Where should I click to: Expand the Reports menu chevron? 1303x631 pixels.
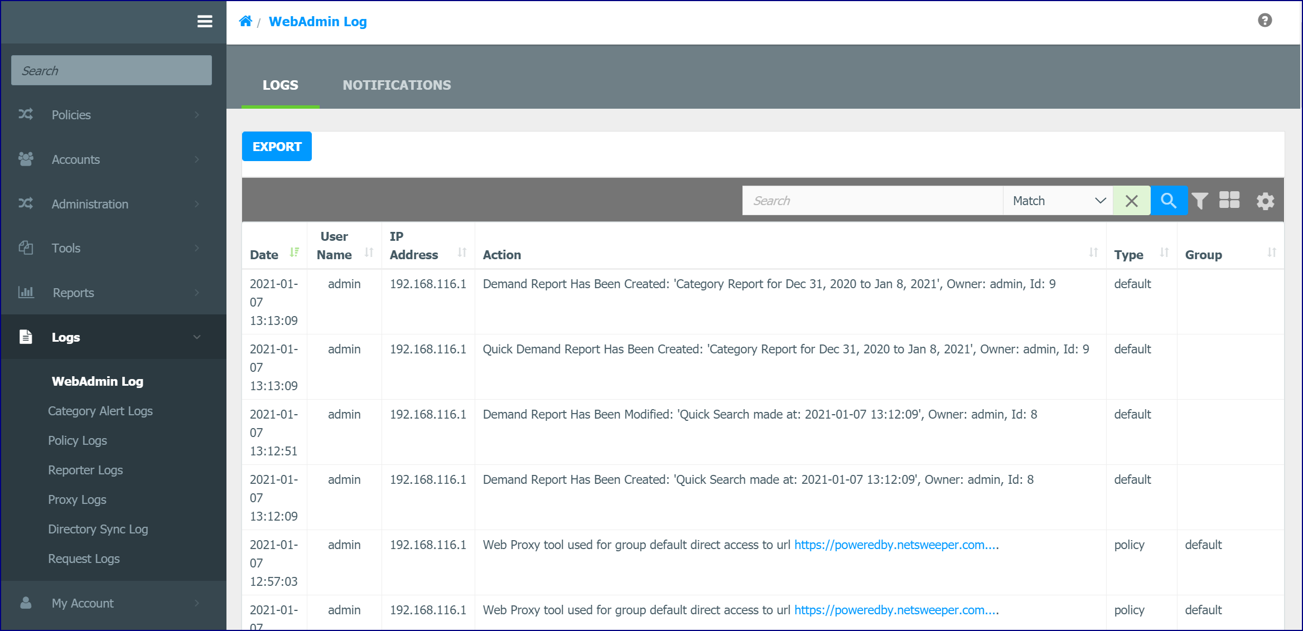[x=197, y=292]
